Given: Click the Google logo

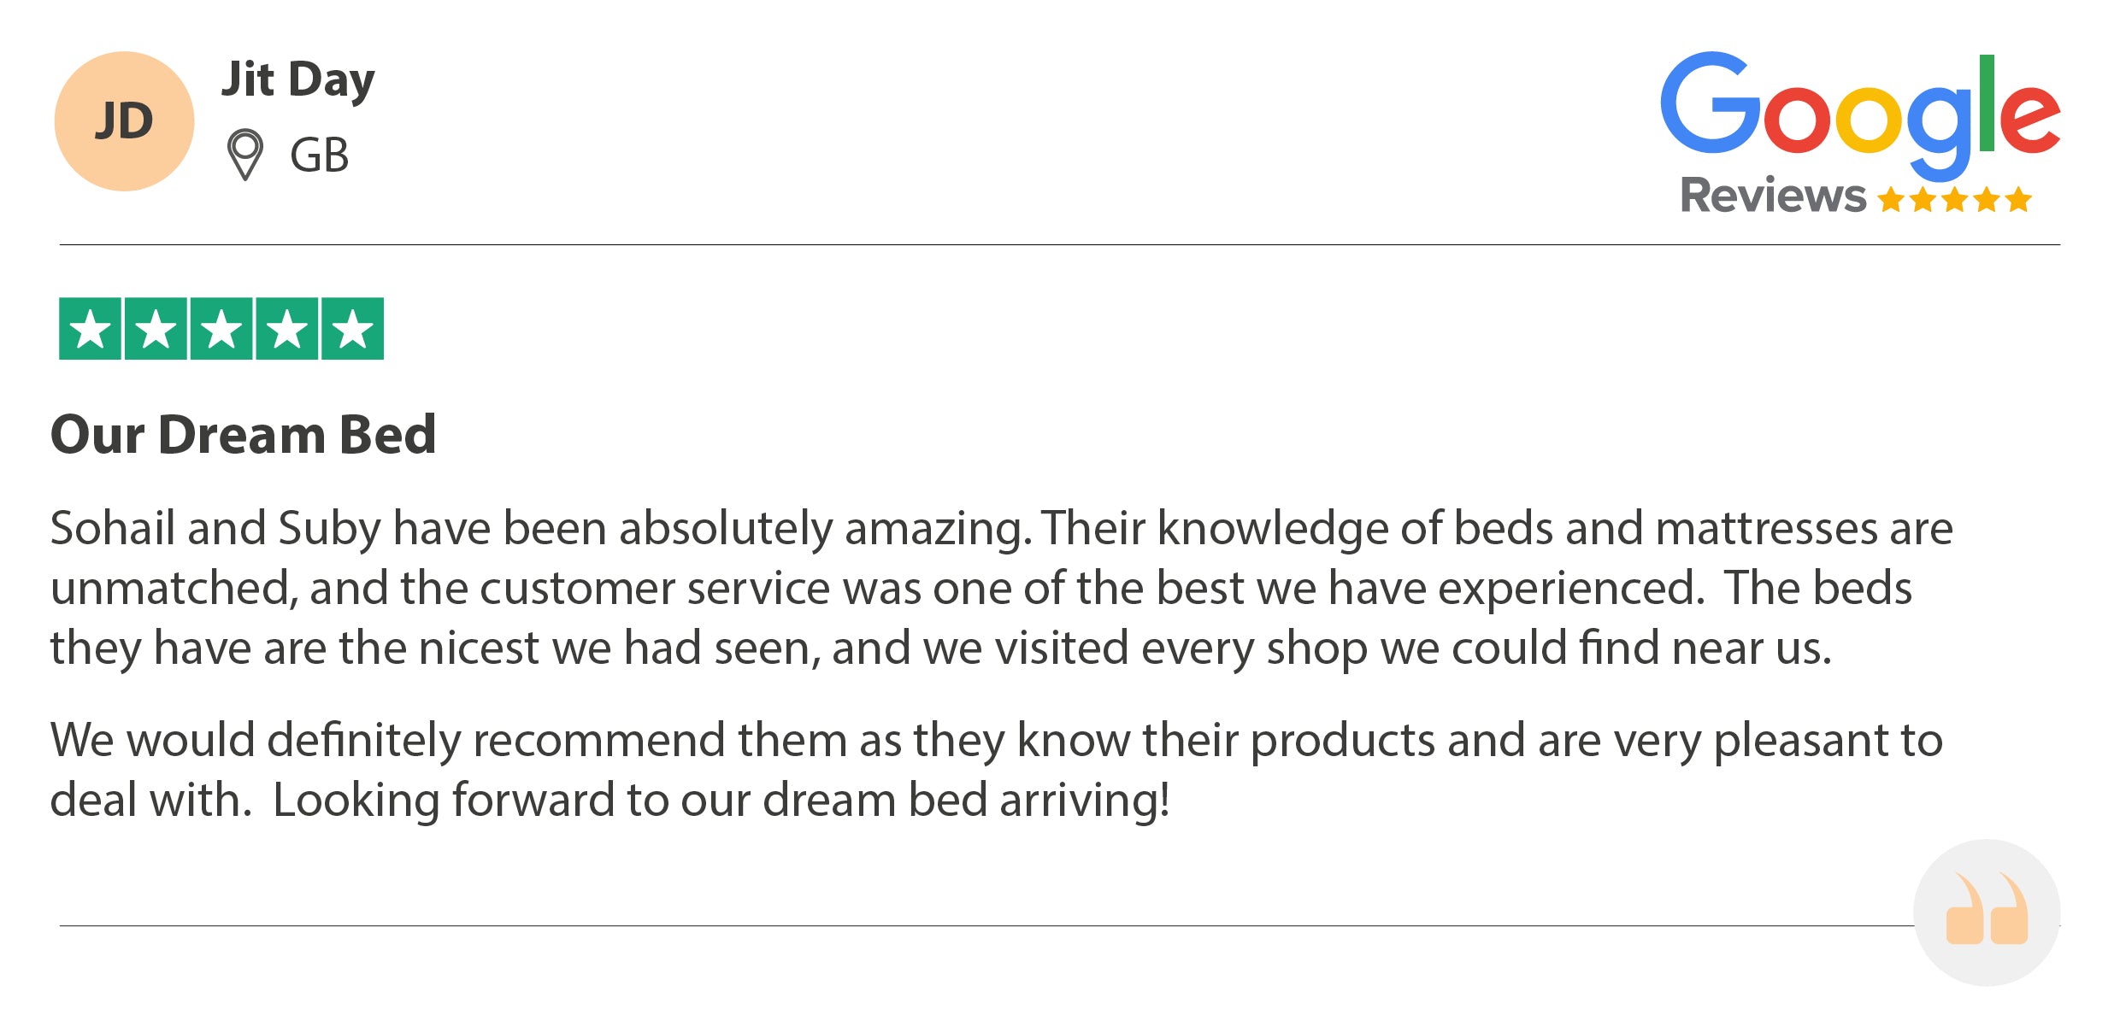Looking at the screenshot, I should coord(1860,115).
